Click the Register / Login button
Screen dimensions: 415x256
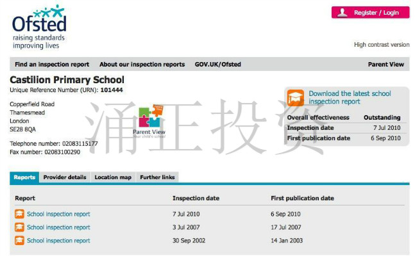(370, 12)
